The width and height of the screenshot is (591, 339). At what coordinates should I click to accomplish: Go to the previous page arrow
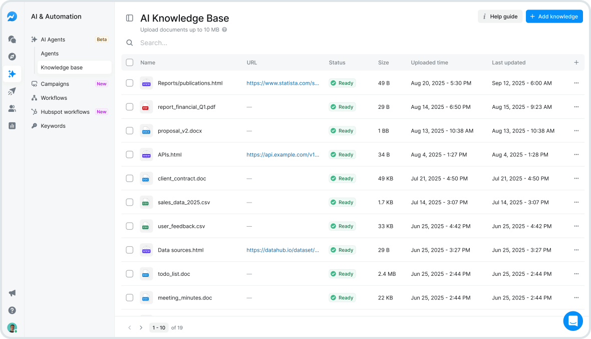tap(130, 327)
